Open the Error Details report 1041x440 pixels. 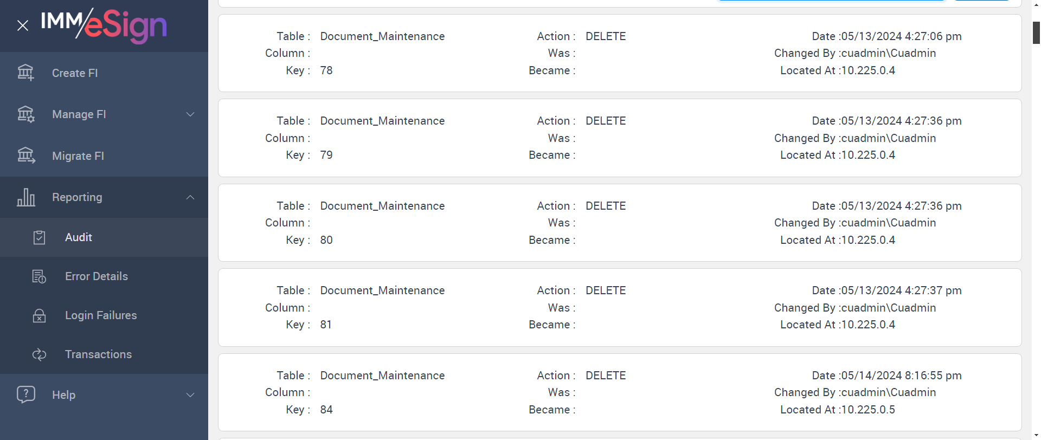coord(97,276)
